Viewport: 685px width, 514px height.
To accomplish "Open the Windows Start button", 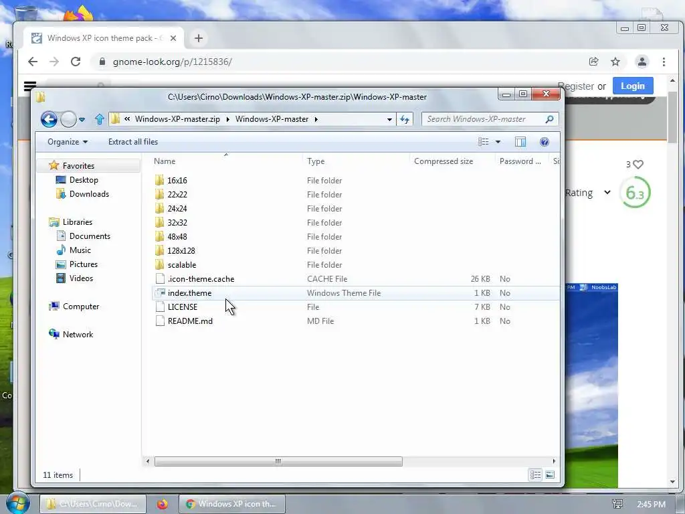I will (17, 503).
